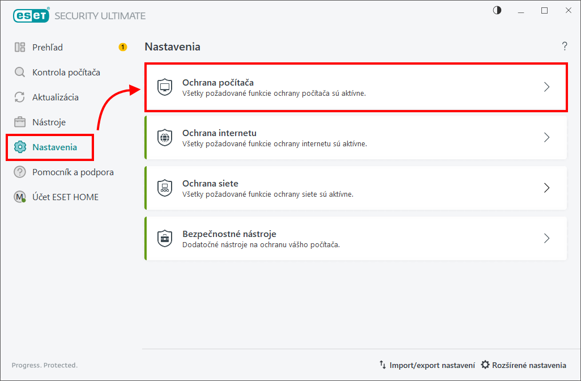The image size is (581, 381).
Task: Click the Ochrana počítača shield icon
Action: click(165, 87)
